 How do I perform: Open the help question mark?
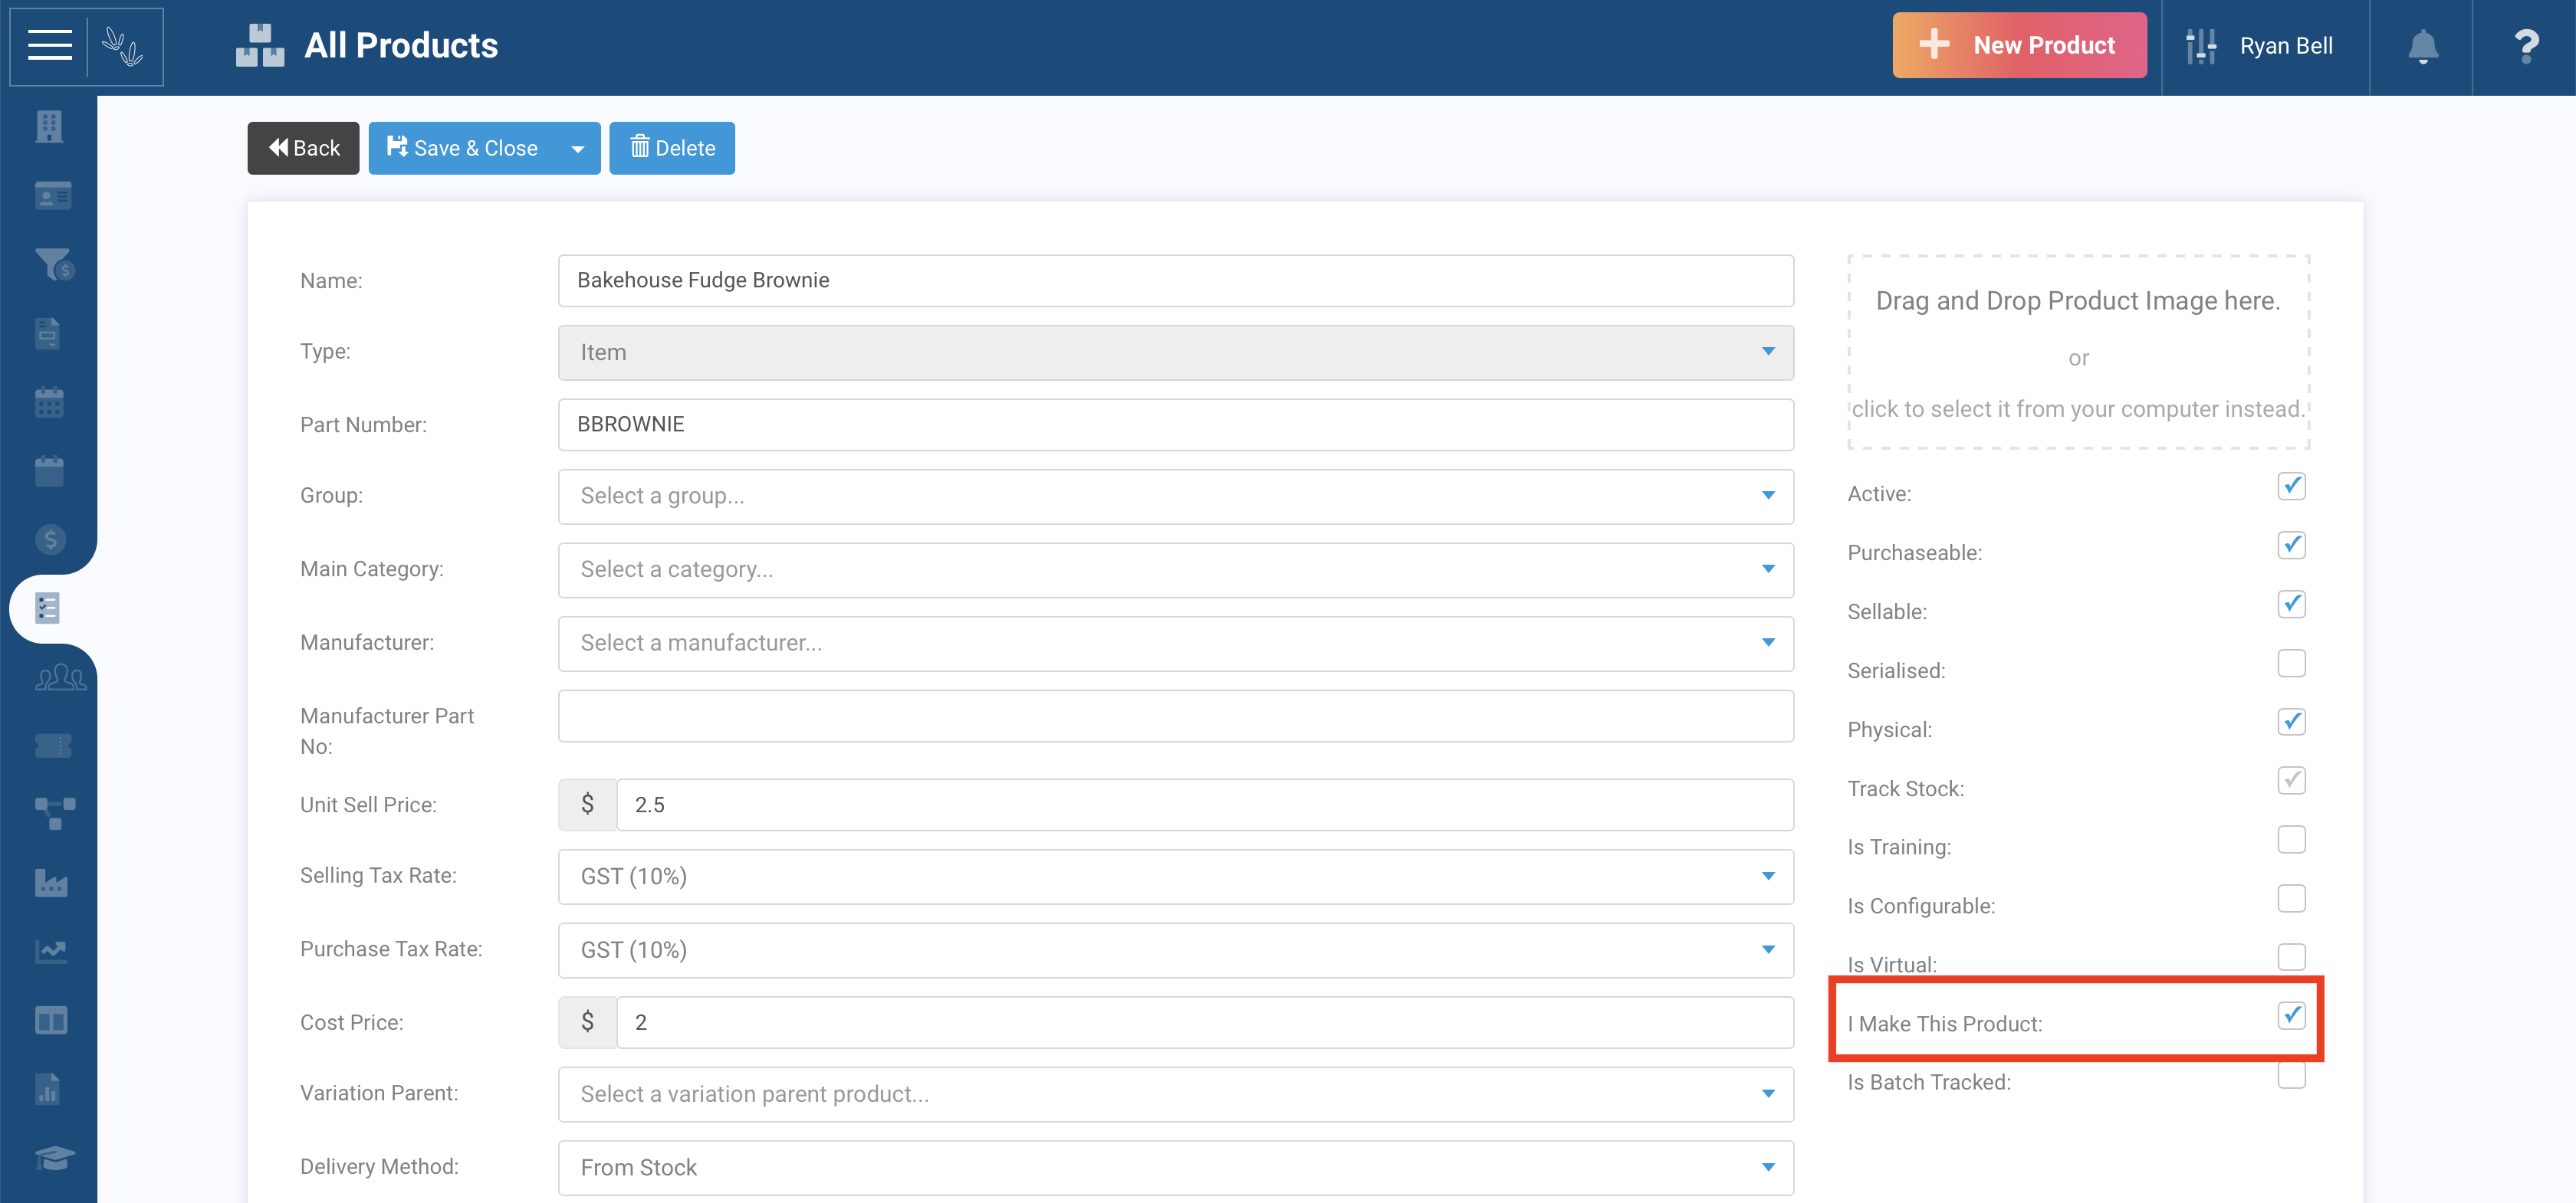[2526, 47]
